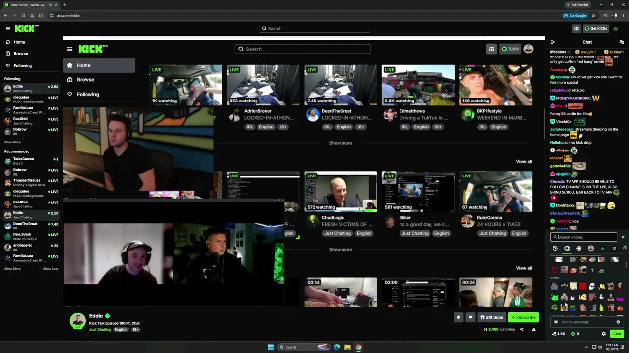Open the browser side panel icon
The image size is (629, 353).
41,16
